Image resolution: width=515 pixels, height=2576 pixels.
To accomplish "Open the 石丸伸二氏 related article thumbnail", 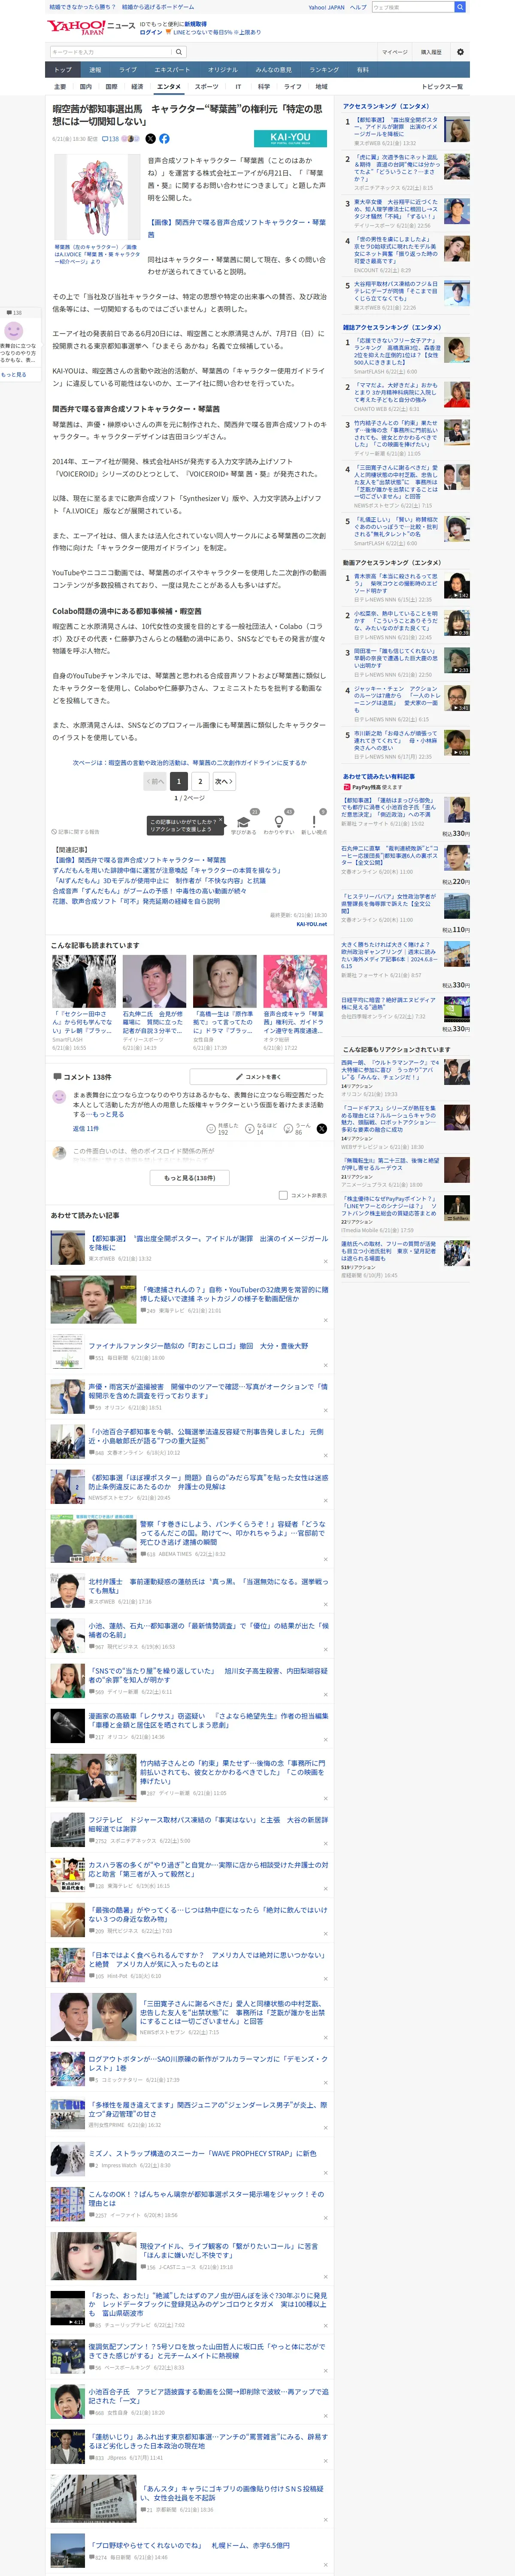I will (x=154, y=981).
